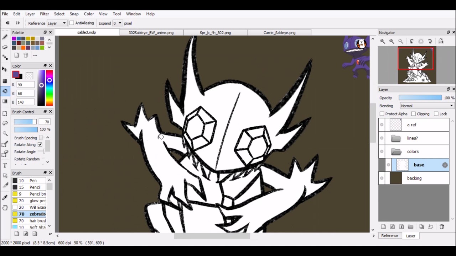Select the Select Eraser tool
Image resolution: width=456 pixels, height=256 pixels.
coord(5,154)
